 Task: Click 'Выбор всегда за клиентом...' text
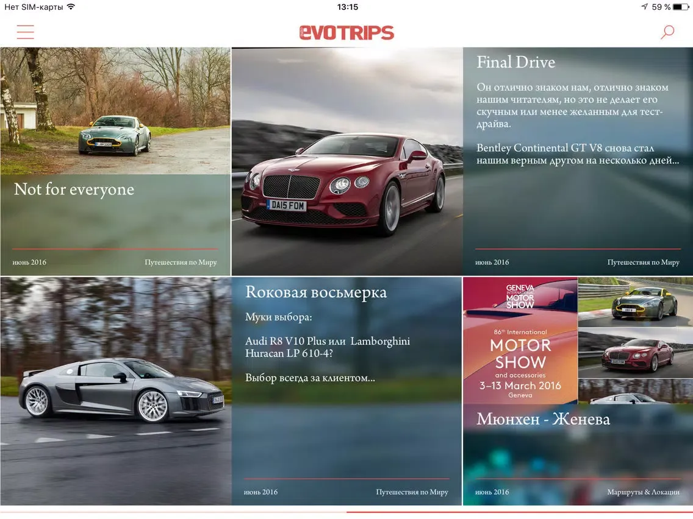click(310, 378)
